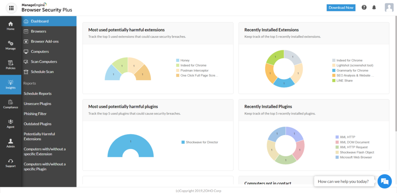Click the help question mark icon

[x=364, y=7]
